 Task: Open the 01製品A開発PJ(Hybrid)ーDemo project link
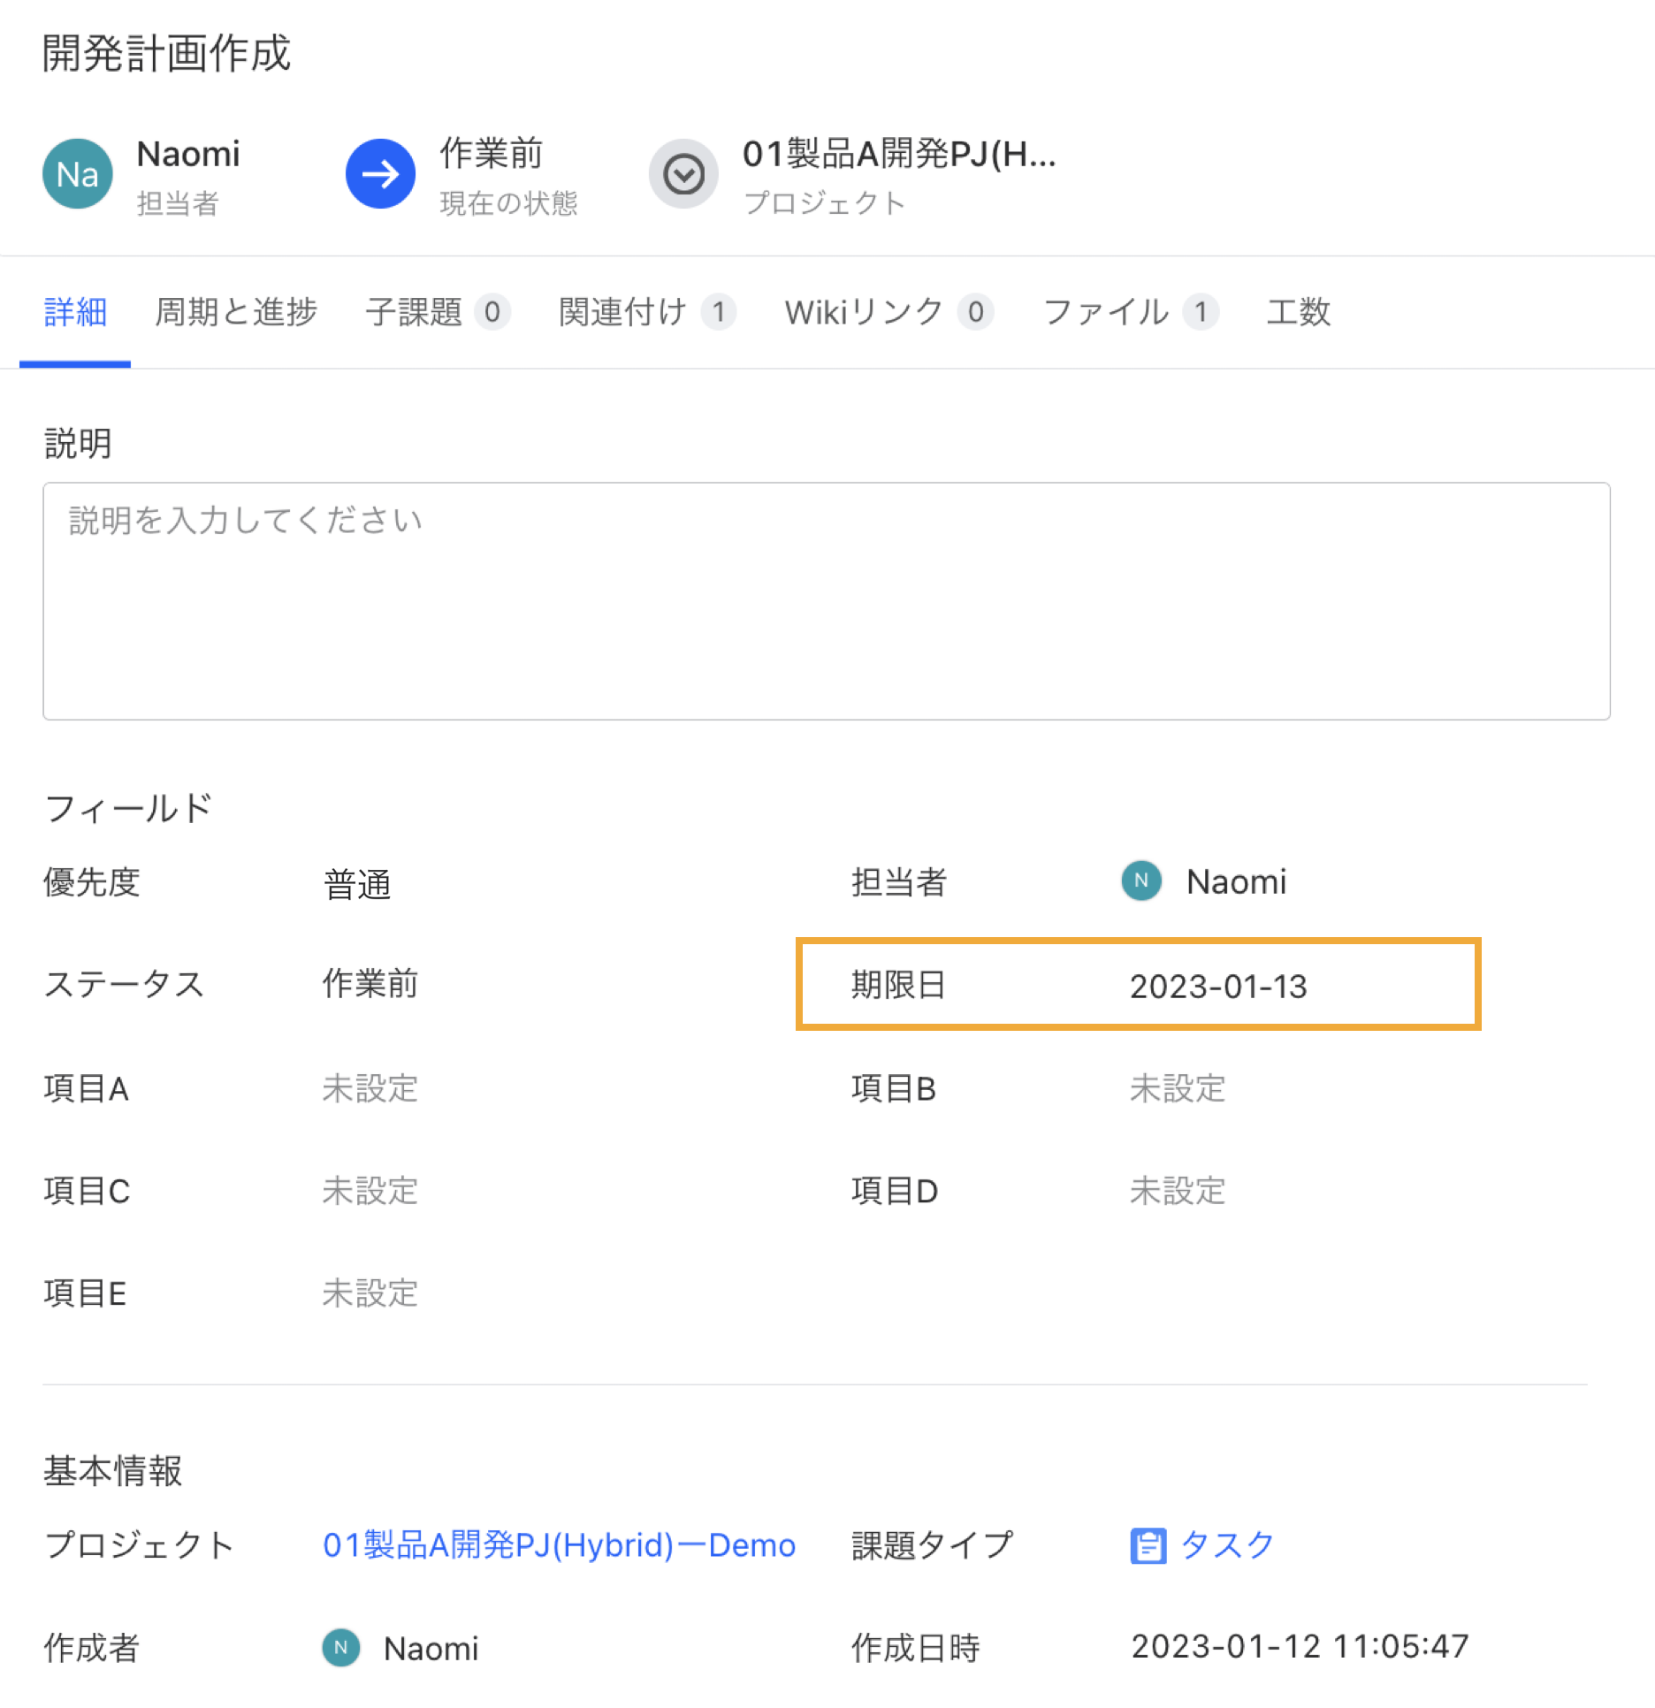coord(559,1545)
